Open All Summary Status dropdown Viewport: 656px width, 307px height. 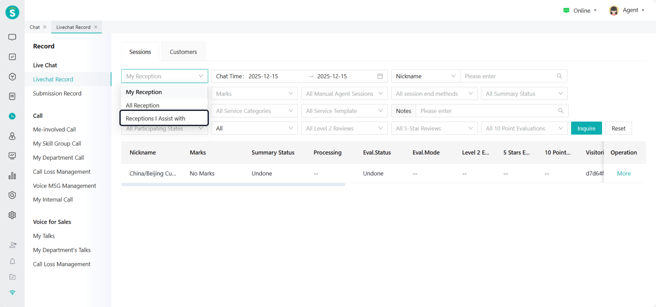[524, 94]
